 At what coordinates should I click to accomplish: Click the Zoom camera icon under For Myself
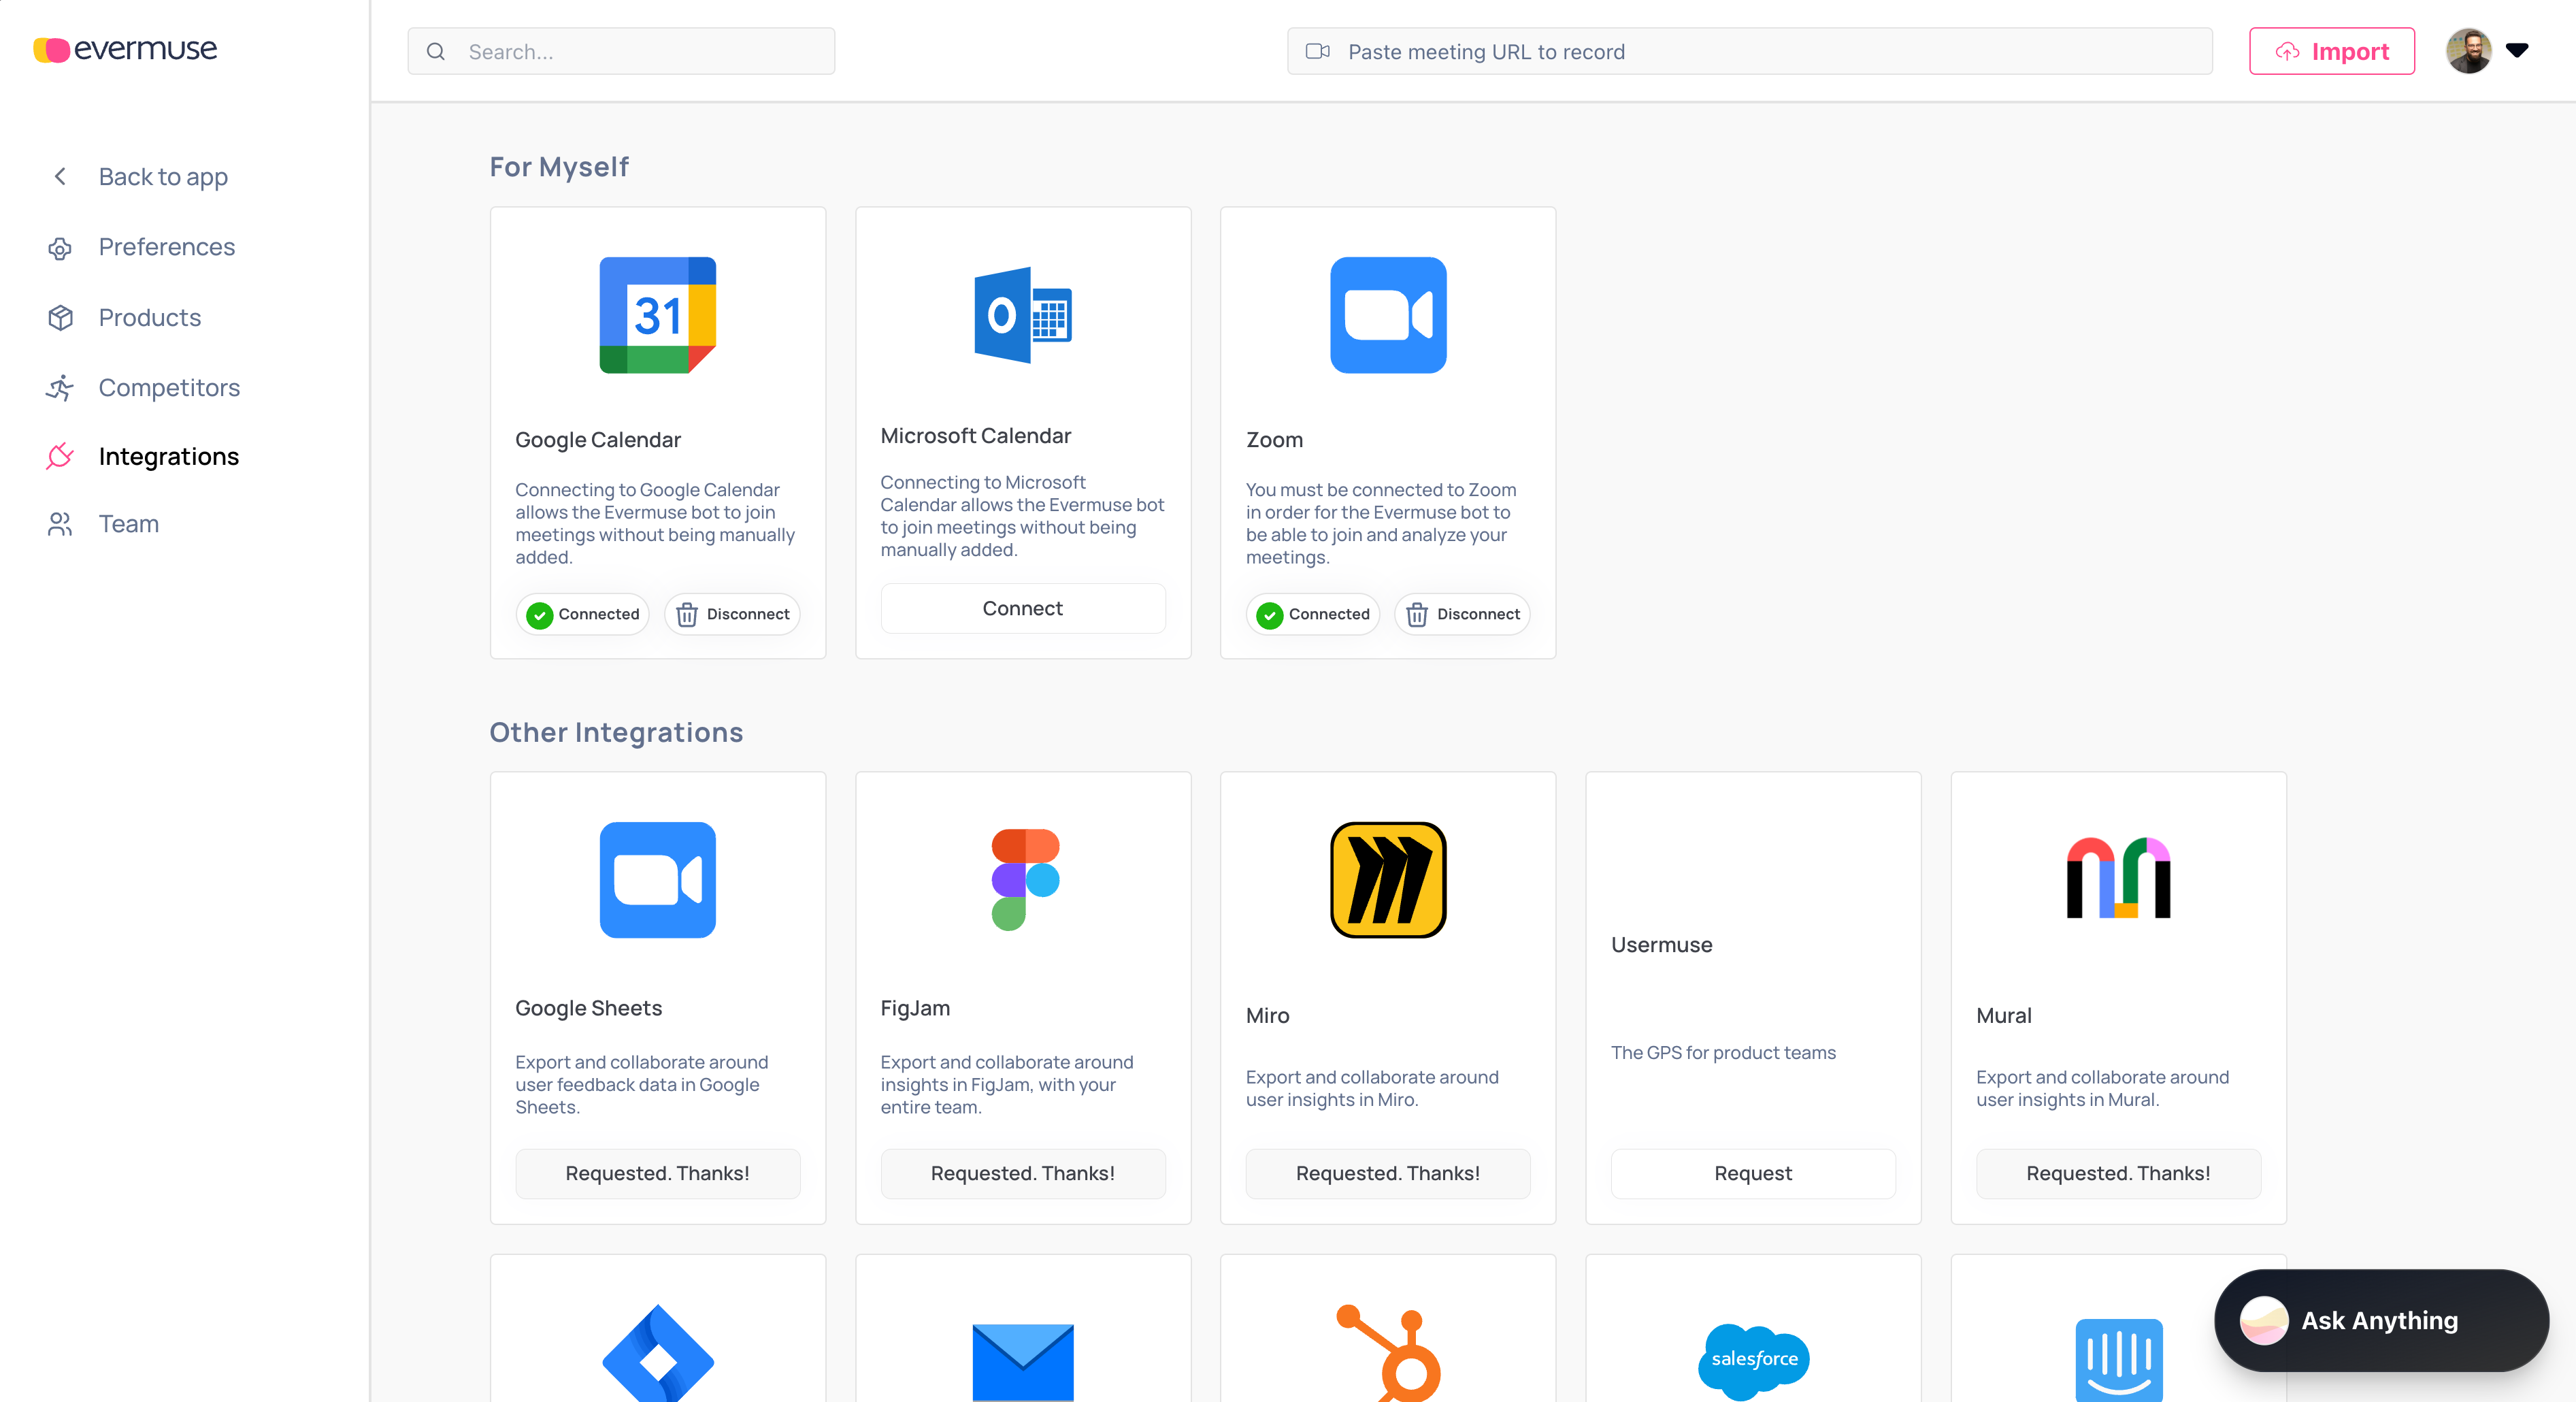tap(1387, 315)
